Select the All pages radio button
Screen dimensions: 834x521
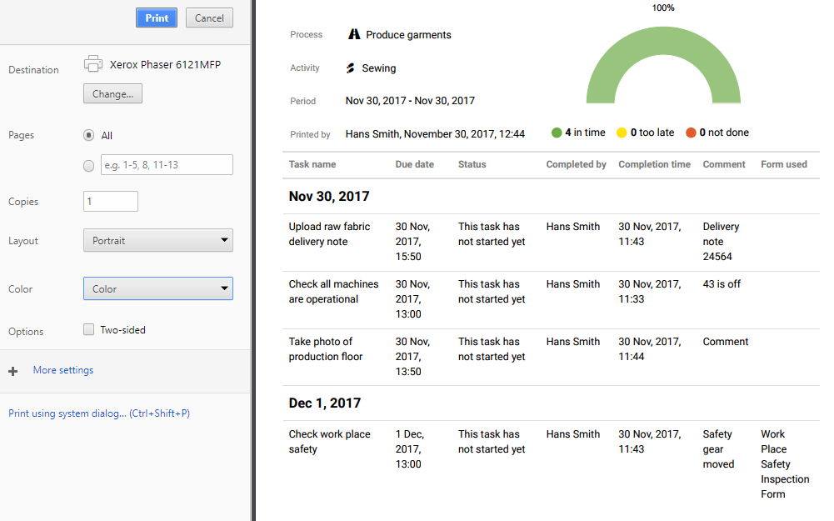point(89,135)
